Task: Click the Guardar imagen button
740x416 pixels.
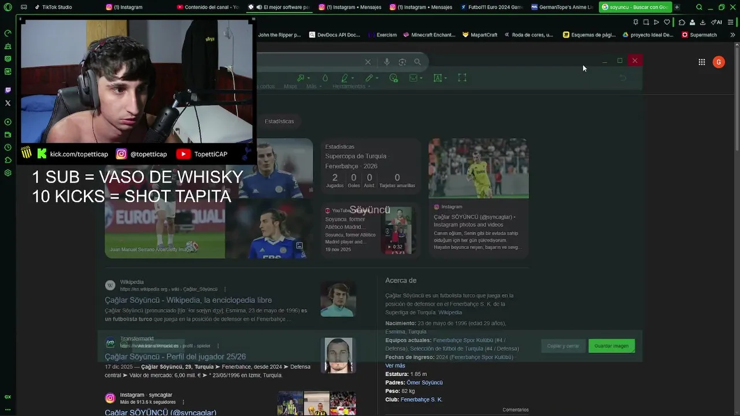Action: (x=612, y=346)
